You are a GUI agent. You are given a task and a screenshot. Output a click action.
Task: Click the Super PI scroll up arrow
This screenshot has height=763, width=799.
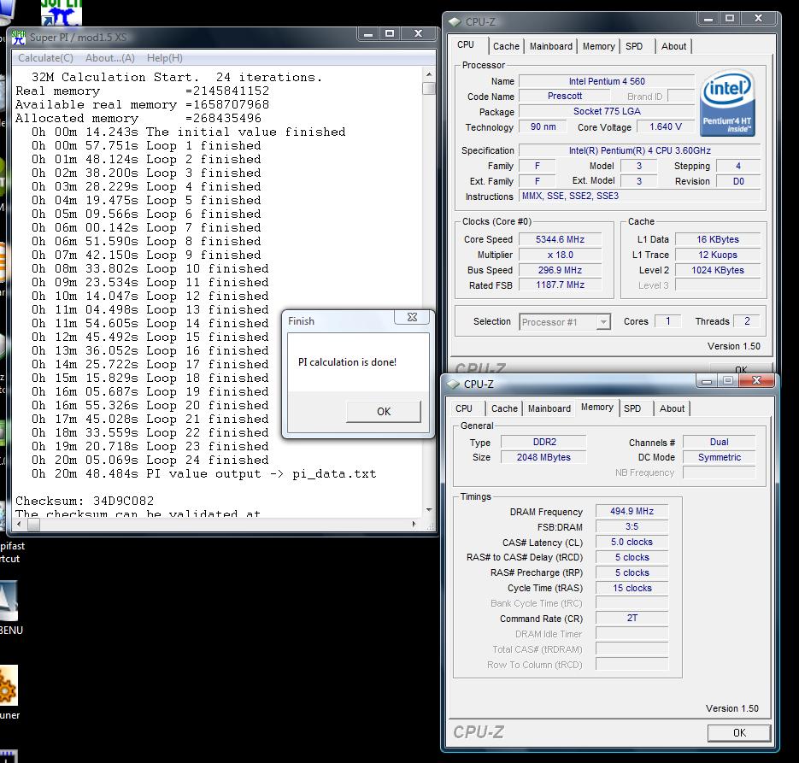429,74
